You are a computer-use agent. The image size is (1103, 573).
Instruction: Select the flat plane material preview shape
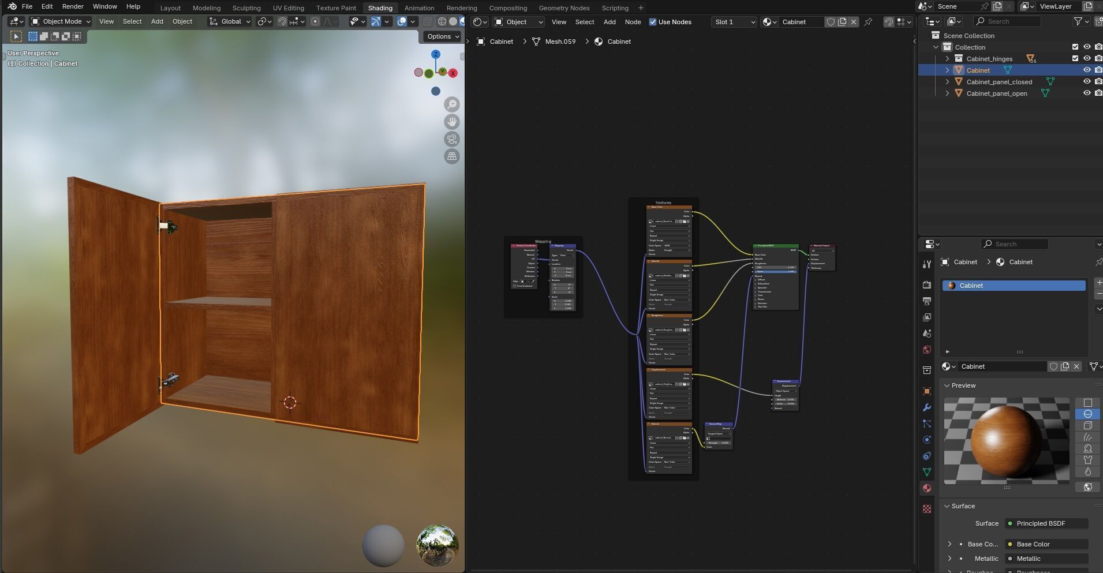(x=1087, y=402)
